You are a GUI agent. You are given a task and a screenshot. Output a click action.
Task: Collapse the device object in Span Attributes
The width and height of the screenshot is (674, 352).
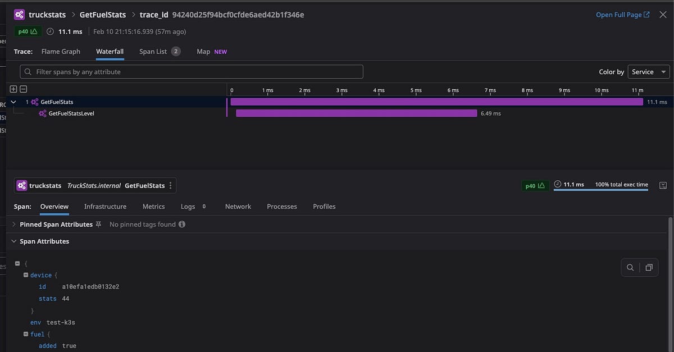[x=26, y=275]
